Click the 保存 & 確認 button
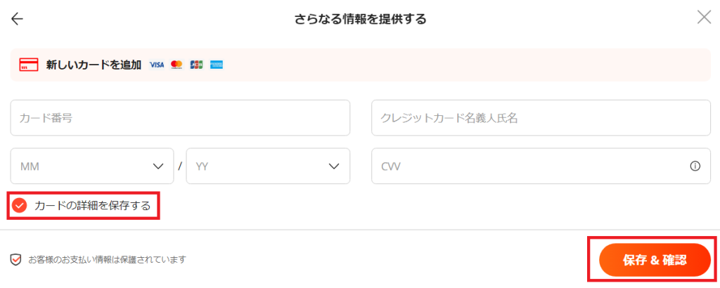 click(x=655, y=260)
